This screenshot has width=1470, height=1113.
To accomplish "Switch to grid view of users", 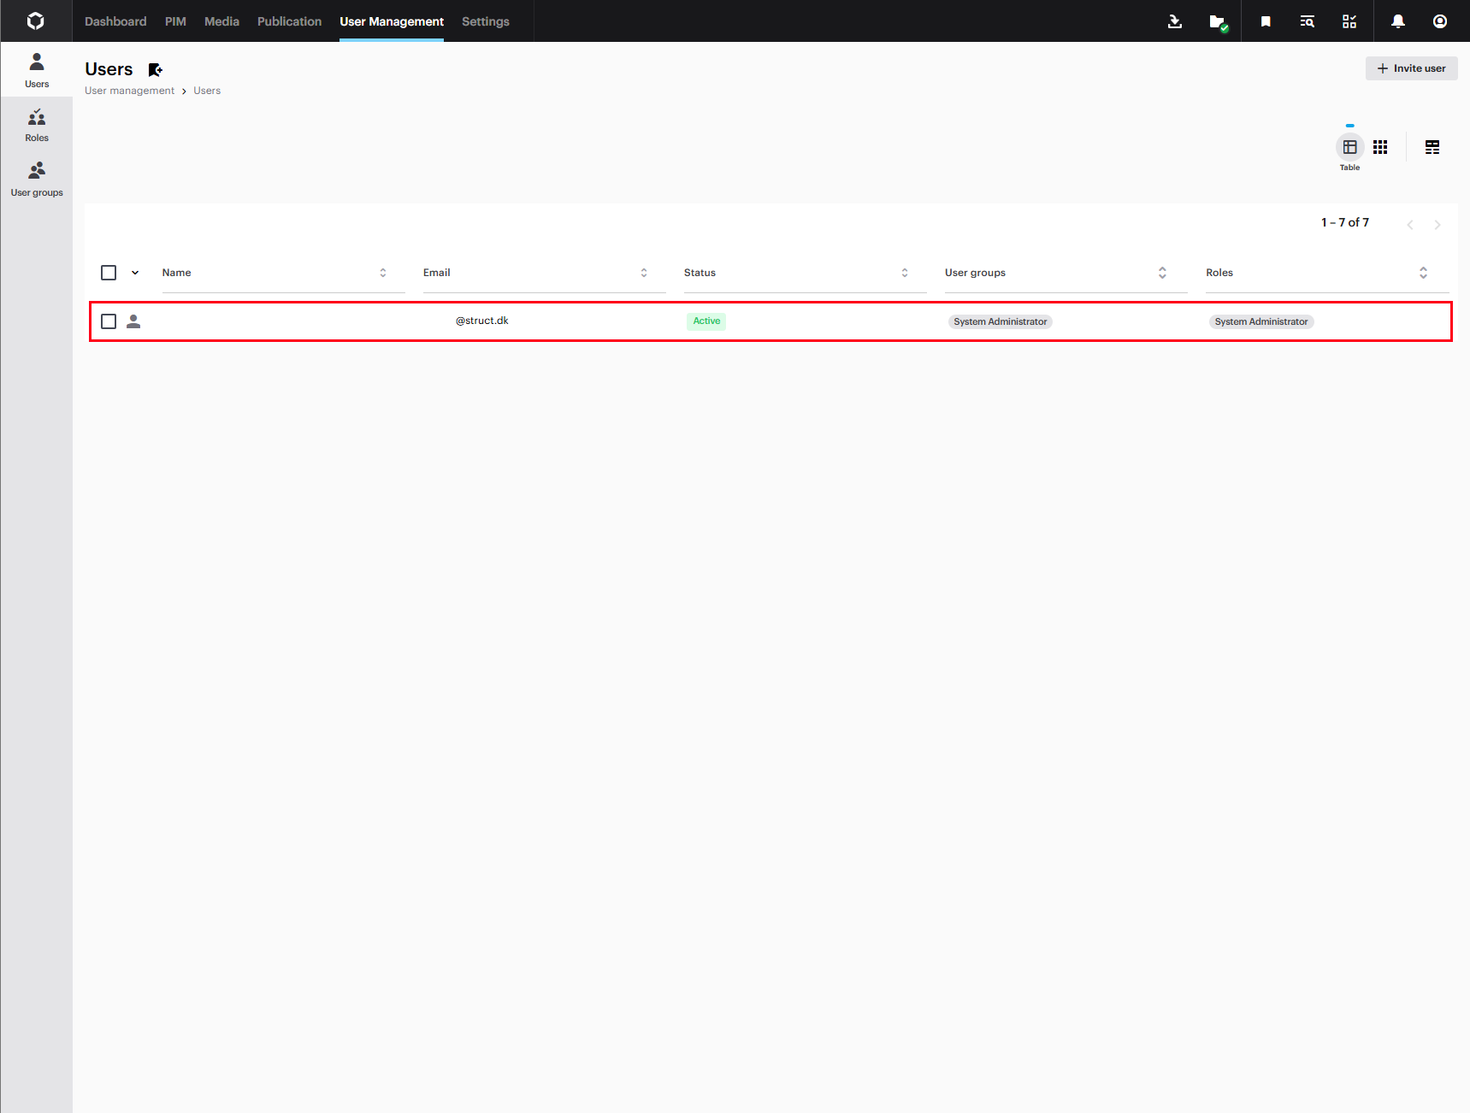I will 1379,147.
